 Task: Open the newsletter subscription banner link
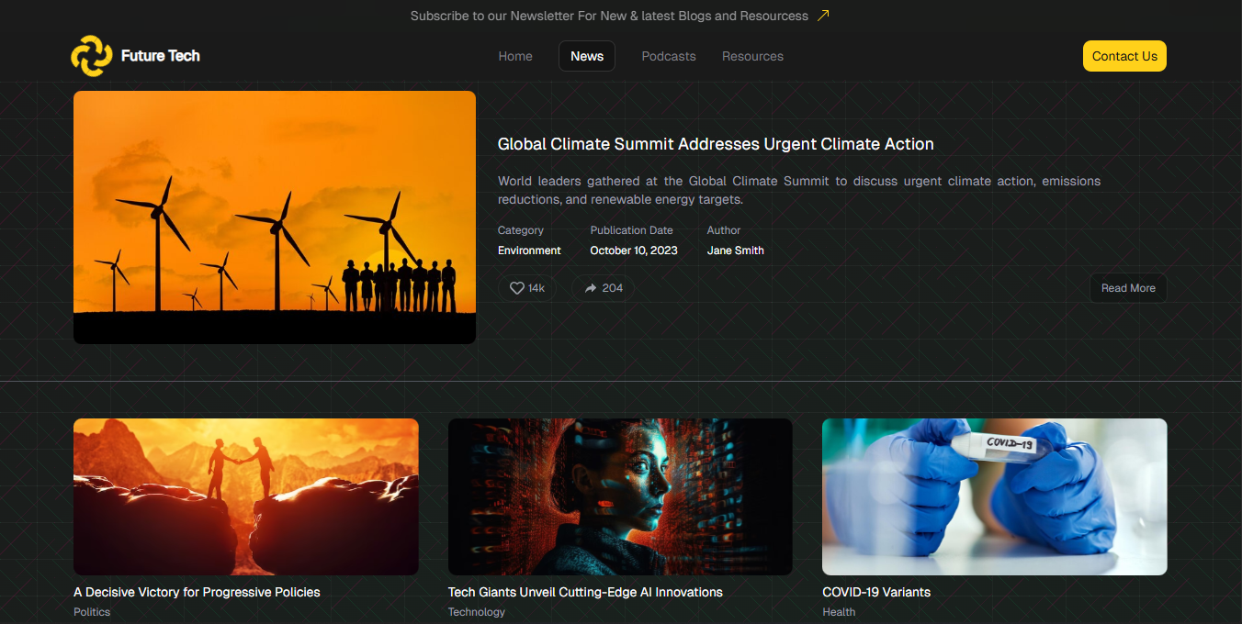click(x=620, y=16)
